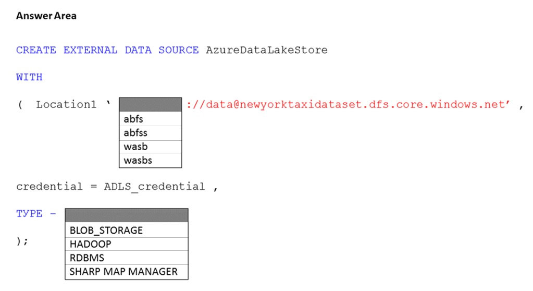Click the CREATE keyword

click(36, 50)
